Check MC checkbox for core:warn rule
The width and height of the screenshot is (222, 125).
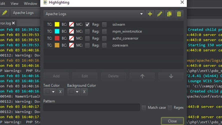pos(87,45)
